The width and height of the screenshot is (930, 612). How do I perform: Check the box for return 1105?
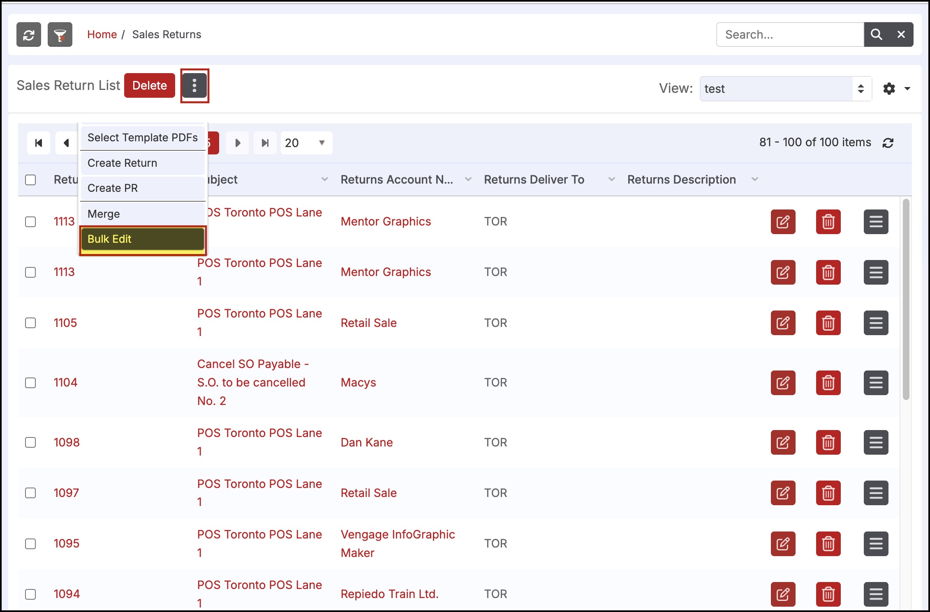click(x=30, y=323)
